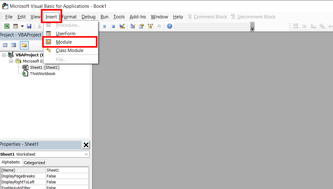333x189 pixels.
Task: Toggle Folders icon in Project pane
Action: pyautogui.click(x=24, y=45)
